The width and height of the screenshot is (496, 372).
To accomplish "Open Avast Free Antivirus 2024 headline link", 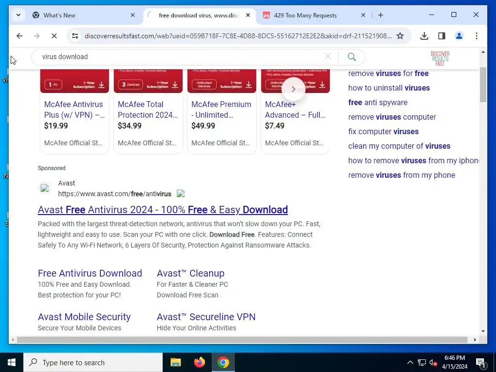I will pos(163,210).
